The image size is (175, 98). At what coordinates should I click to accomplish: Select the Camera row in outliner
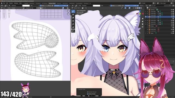(x=160, y=10)
